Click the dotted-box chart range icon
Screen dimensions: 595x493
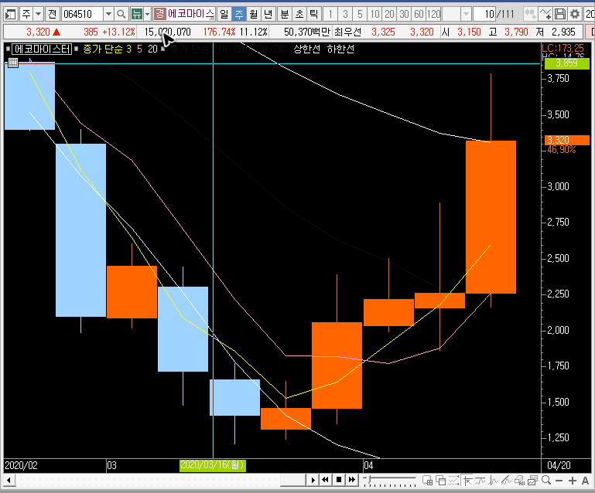pyautogui.click(x=453, y=481)
